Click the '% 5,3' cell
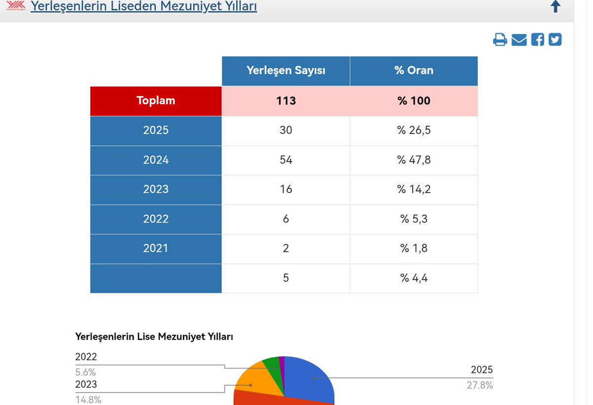The image size is (593, 405). pos(414,219)
